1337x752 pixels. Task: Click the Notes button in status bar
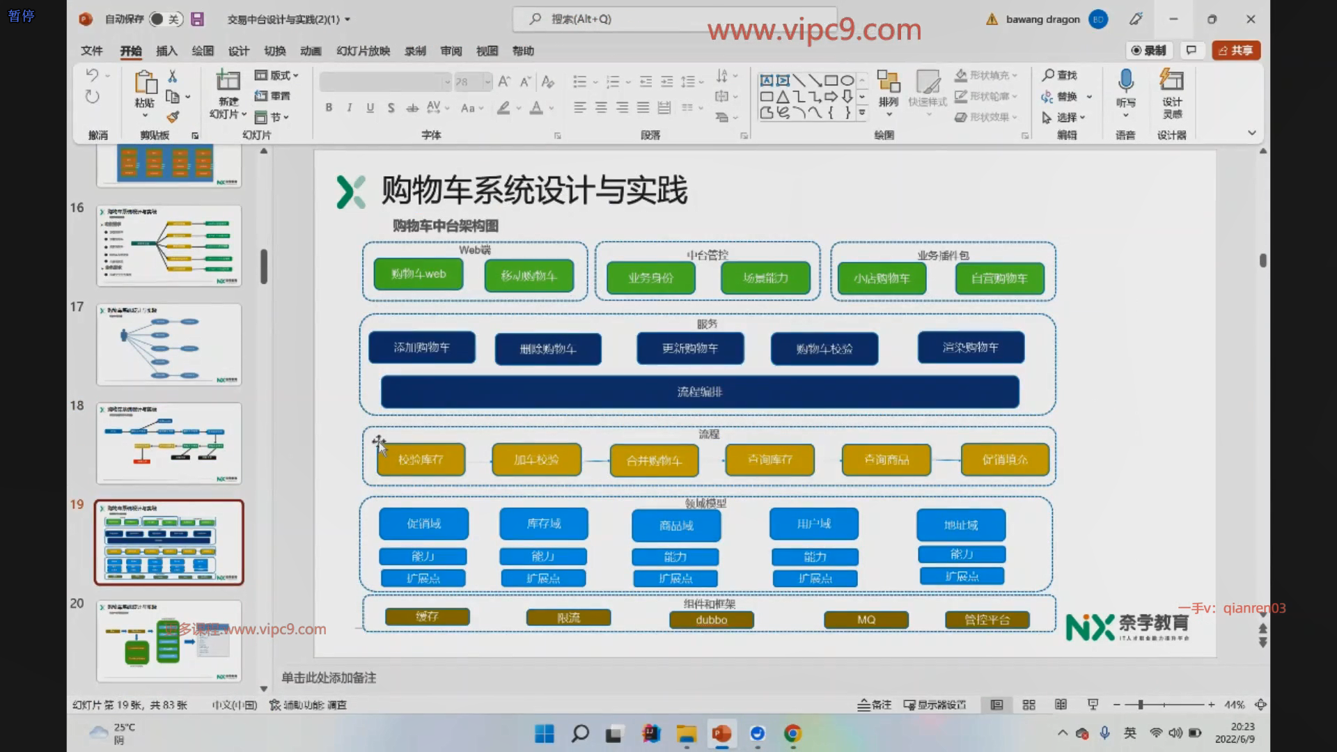click(875, 705)
